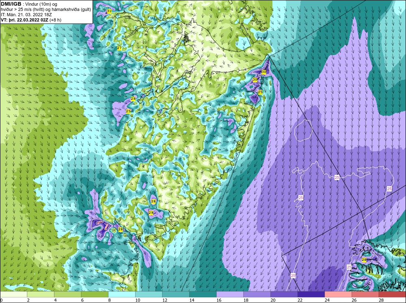Click the legend scale number '12'
This screenshot has height=303, width=406.
click(164, 300)
